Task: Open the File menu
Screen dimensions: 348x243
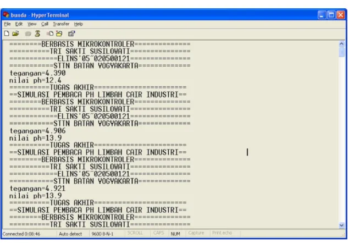Action: 7,24
